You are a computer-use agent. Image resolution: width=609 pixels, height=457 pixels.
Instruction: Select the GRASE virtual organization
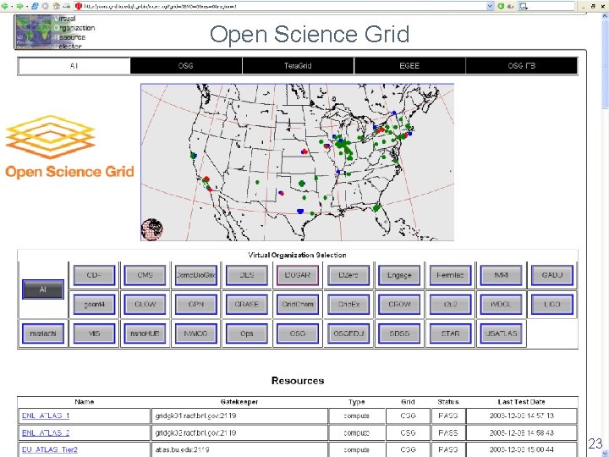click(x=247, y=305)
